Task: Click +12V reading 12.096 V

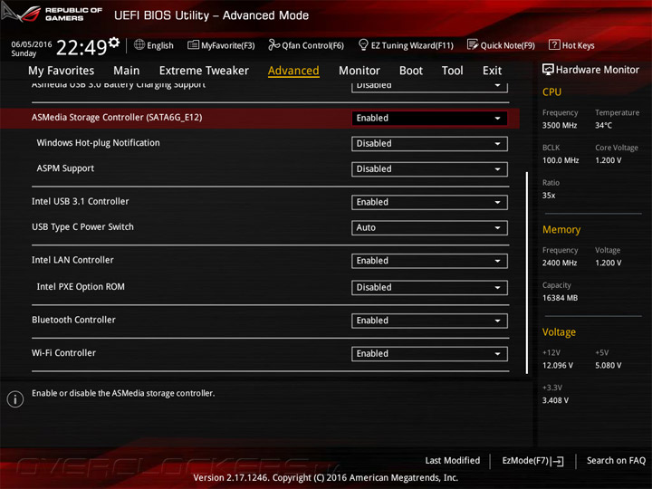Action: click(558, 366)
